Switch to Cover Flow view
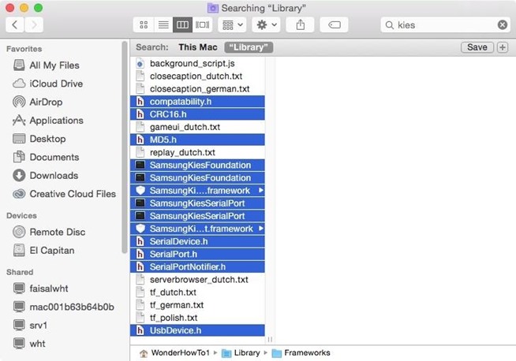Screen dimensions: 516x361 tap(201, 25)
